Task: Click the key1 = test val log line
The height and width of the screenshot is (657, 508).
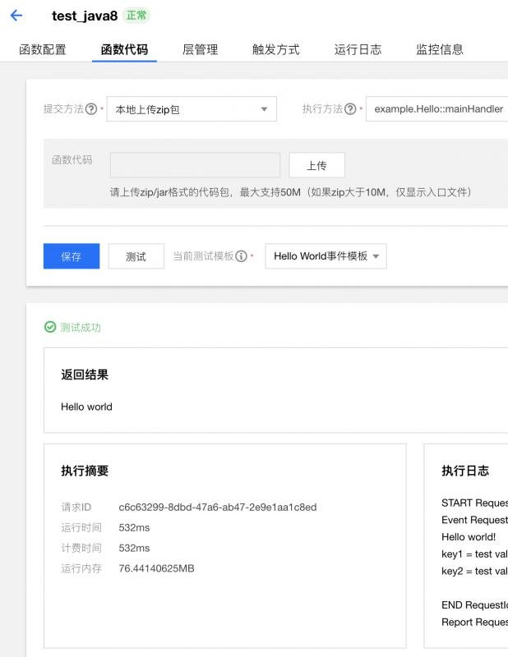Action: pyautogui.click(x=474, y=554)
